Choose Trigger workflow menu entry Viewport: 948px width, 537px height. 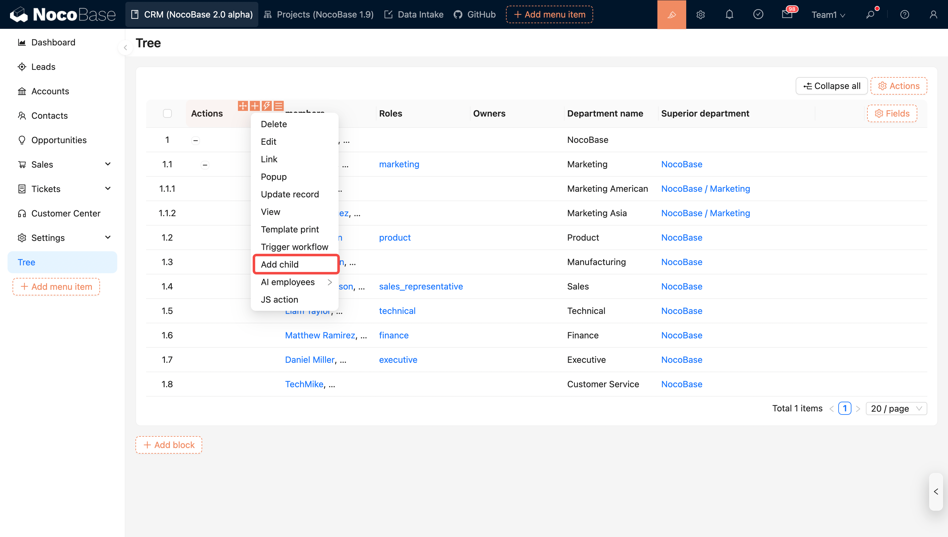pos(294,246)
